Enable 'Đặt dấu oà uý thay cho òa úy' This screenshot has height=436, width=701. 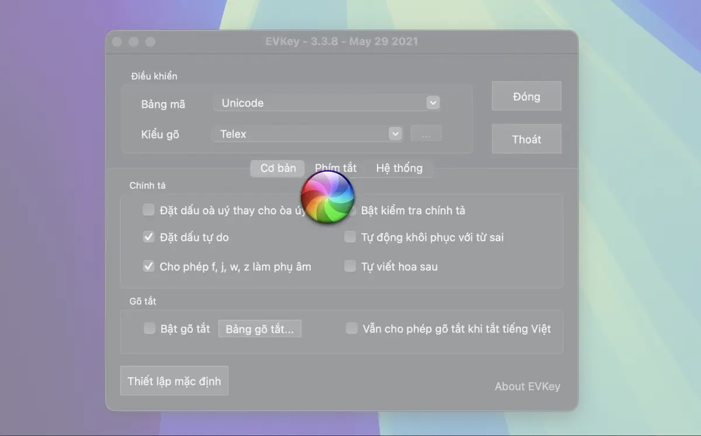(148, 210)
